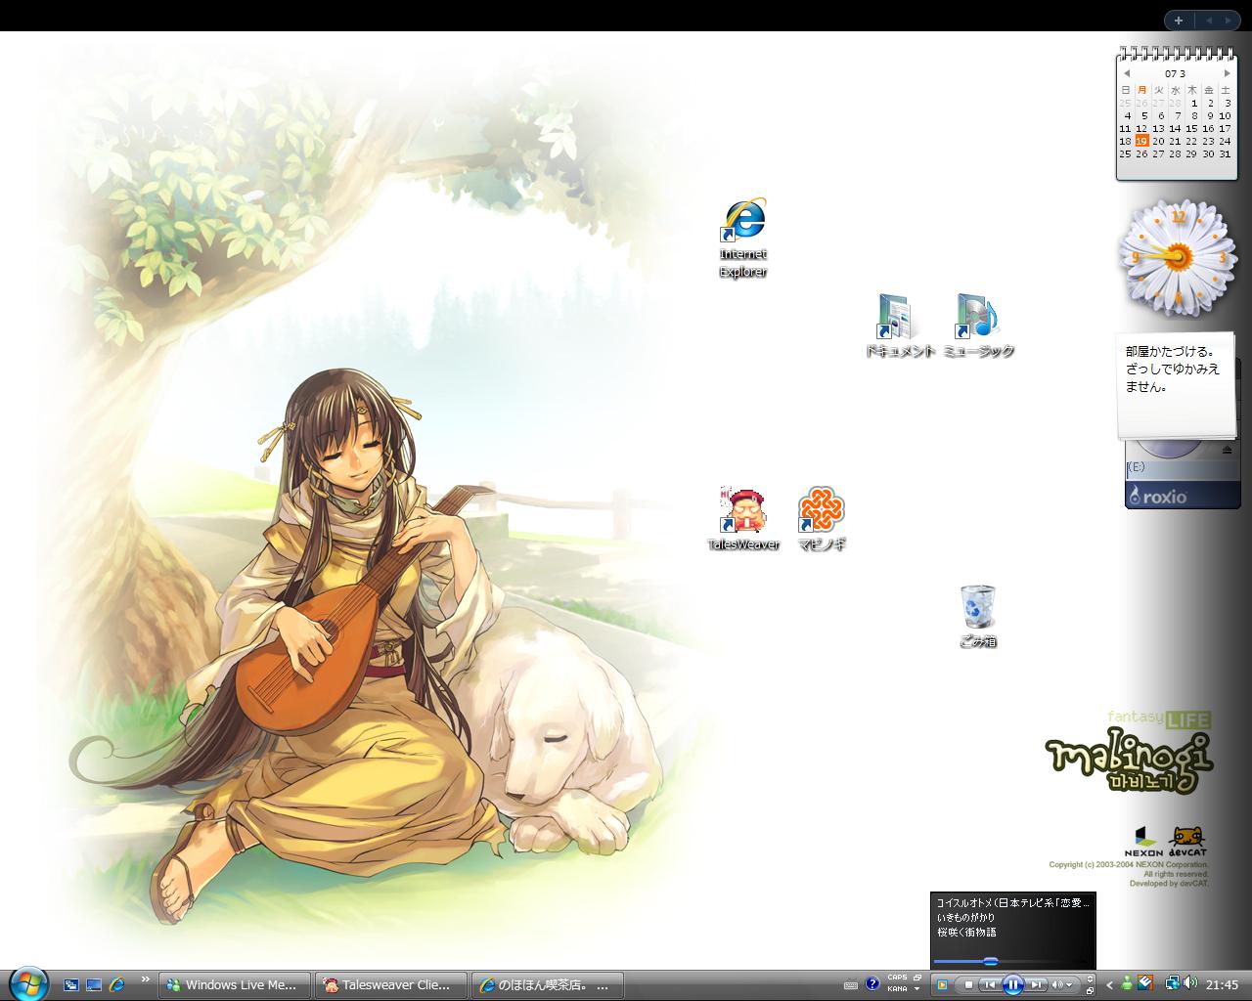Open media player volume dropdown arrow
The image size is (1252, 1001).
click(1069, 984)
